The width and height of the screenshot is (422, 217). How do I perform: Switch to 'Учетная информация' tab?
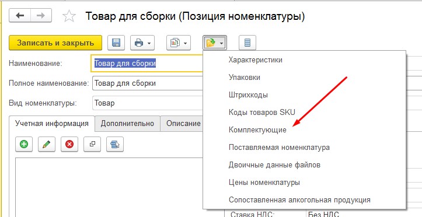[x=52, y=124]
